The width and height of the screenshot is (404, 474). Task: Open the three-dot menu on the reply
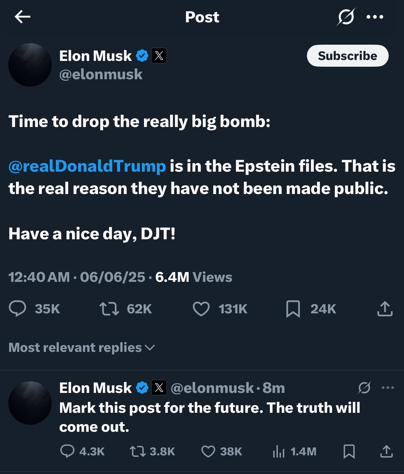(388, 388)
